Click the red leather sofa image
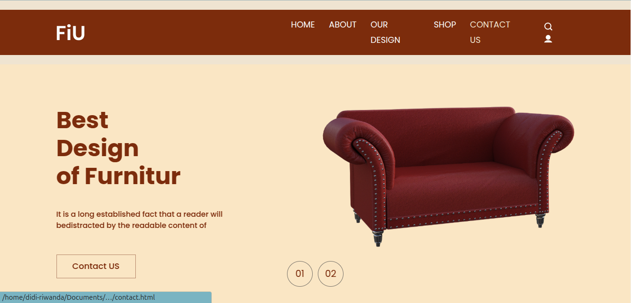631x303 pixels. pos(448,176)
